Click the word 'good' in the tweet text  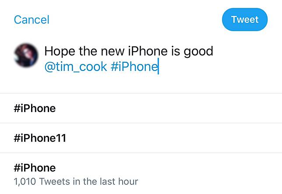(x=198, y=51)
